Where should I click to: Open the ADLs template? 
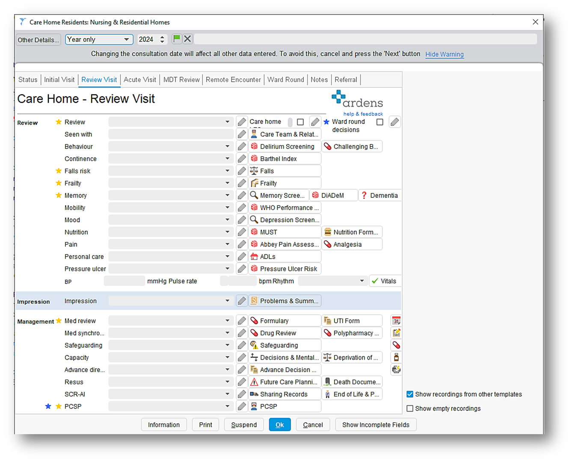tap(285, 256)
